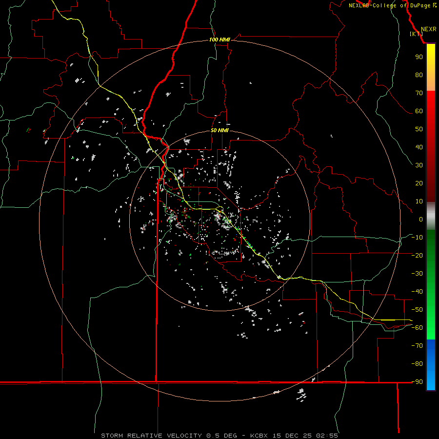The width and height of the screenshot is (439, 439).
Task: Click the 20 value on velocity scale
Action: [419, 183]
